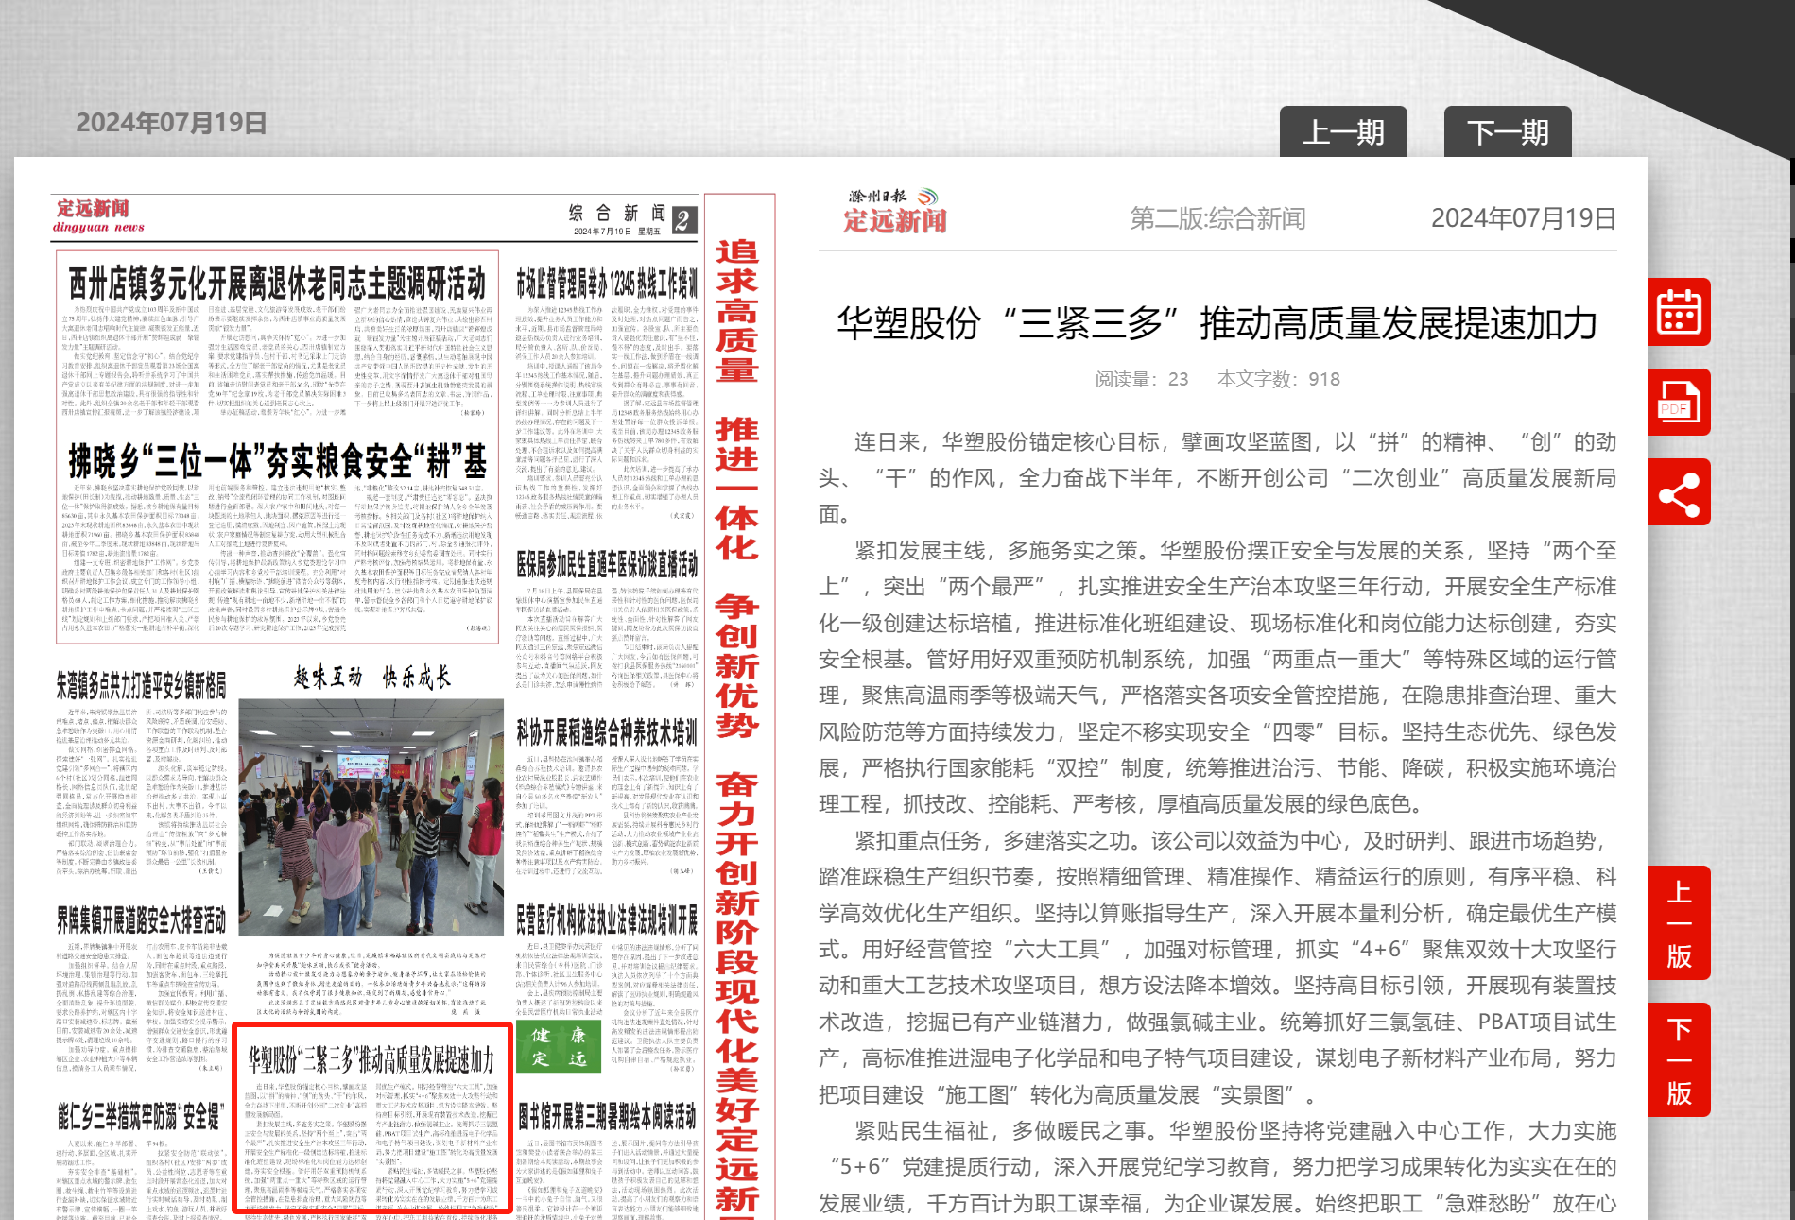Open the 界牌集镇开展道路安全大排查 article

click(x=141, y=919)
